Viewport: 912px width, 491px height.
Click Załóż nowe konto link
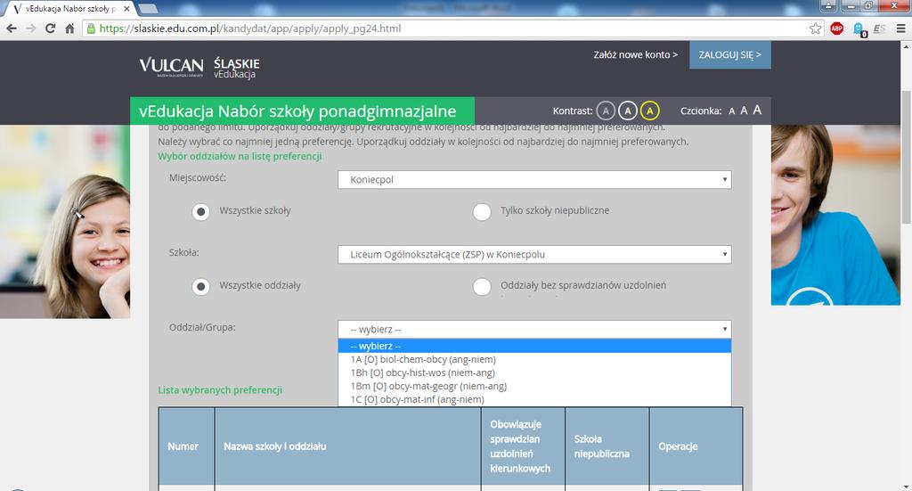coord(635,54)
